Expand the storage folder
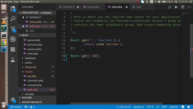This screenshot has height=109, width=193. (29, 94)
